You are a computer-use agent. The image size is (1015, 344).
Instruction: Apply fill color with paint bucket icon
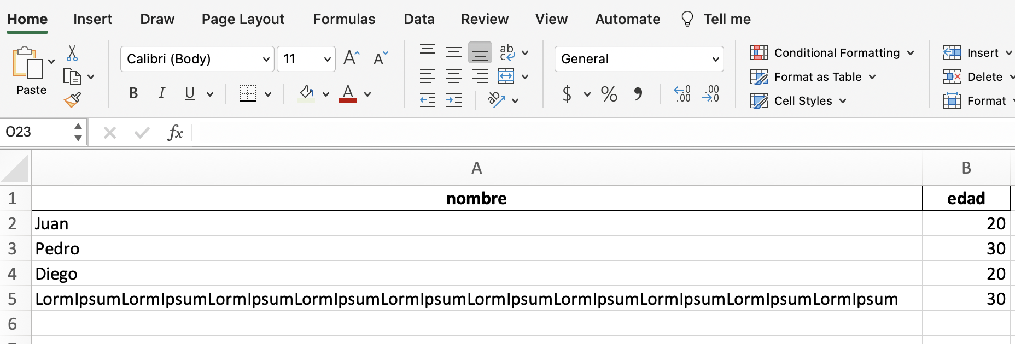307,93
